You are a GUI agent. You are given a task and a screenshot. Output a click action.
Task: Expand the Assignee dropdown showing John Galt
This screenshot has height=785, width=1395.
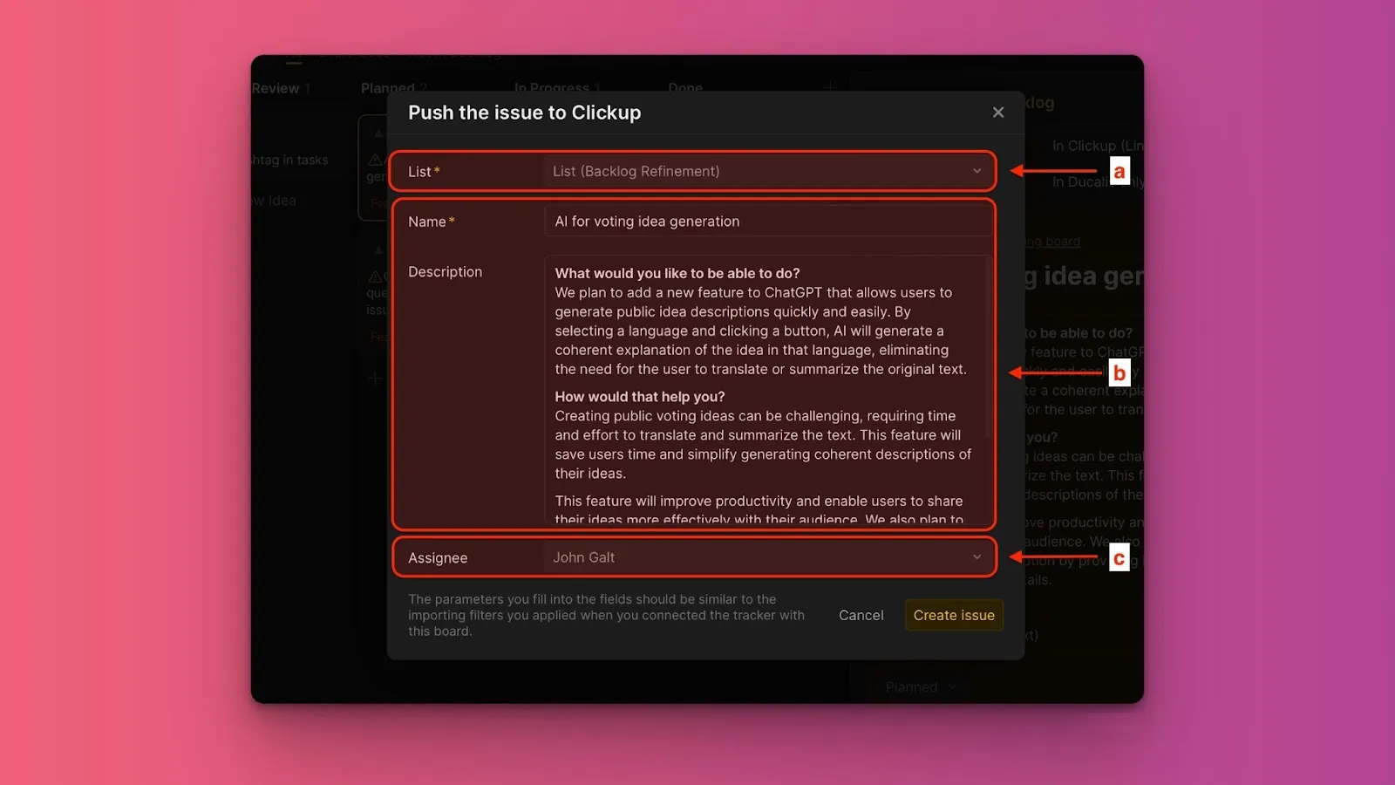[x=766, y=557]
